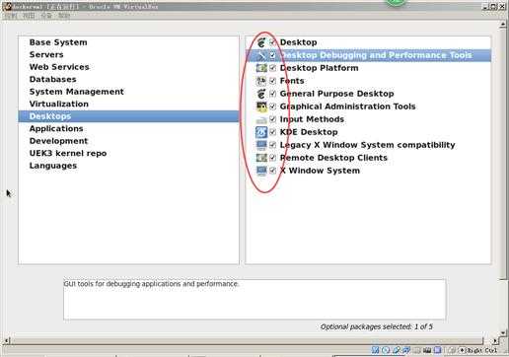
Task: Click Legacy X Window System compatibility label
Action: (367, 145)
